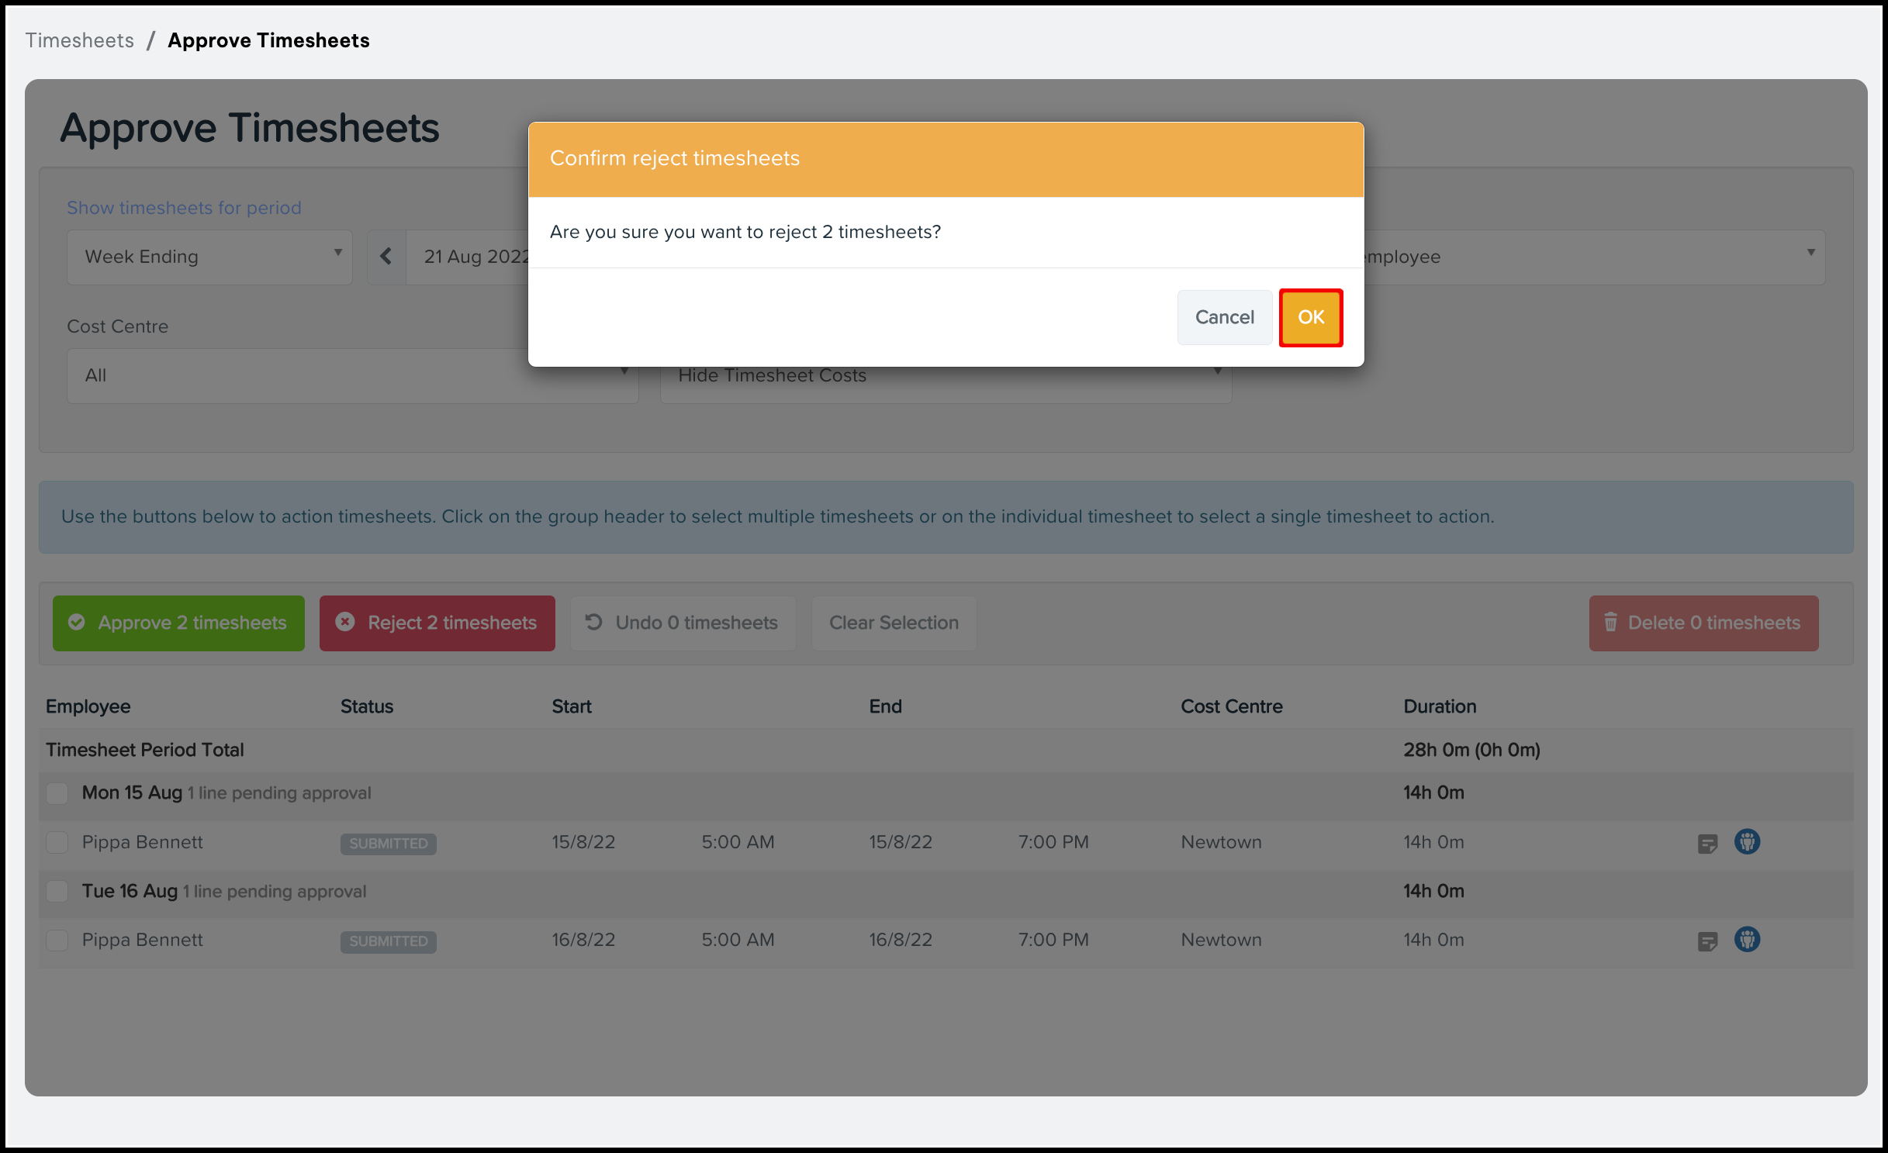1888x1153 pixels.
Task: Click the blue employee icon for 16/8/22 row
Action: (1747, 939)
